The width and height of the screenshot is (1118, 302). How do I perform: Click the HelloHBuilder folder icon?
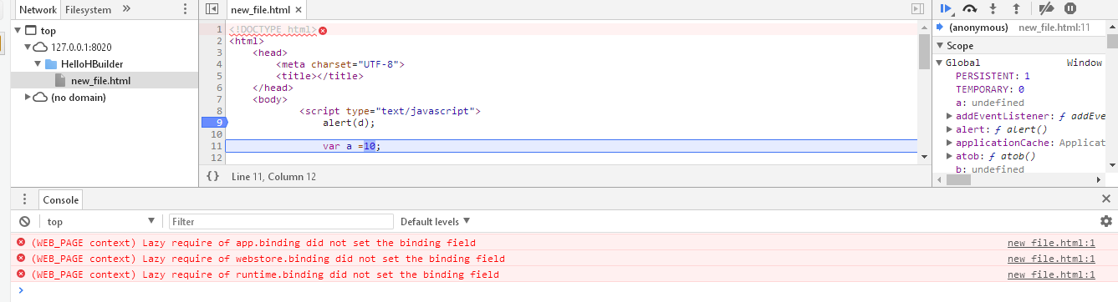click(x=51, y=64)
